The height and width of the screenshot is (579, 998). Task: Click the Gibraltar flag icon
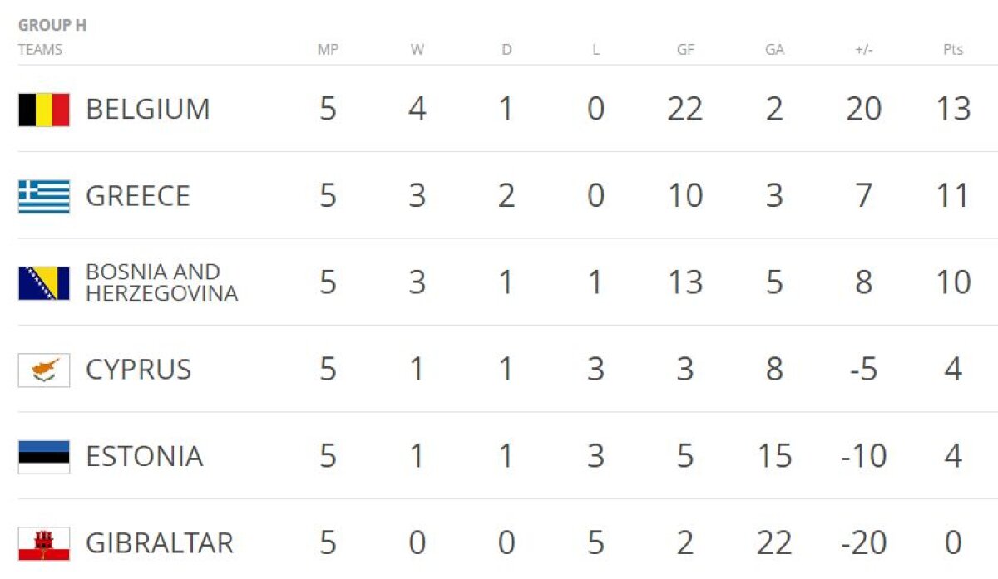coord(44,543)
